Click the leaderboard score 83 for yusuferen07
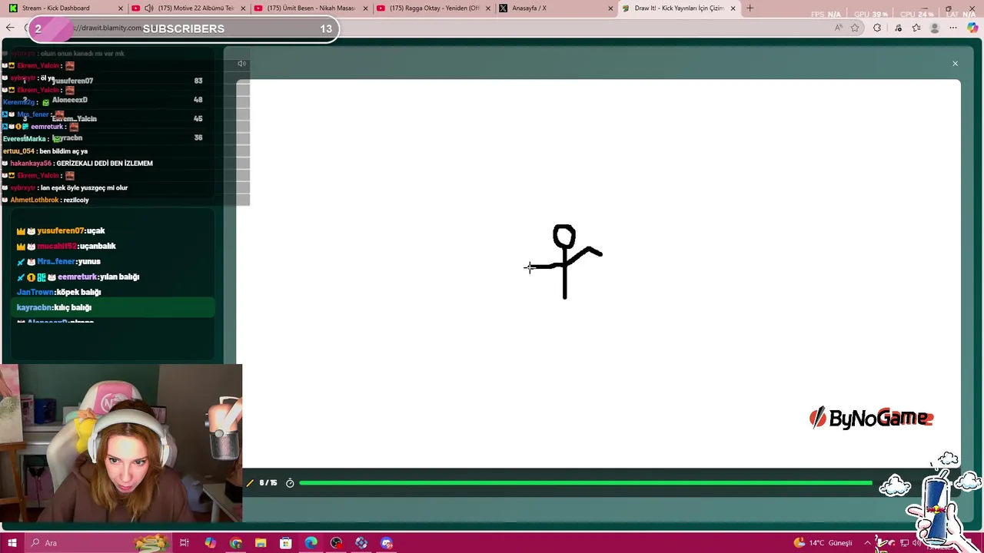The height and width of the screenshot is (553, 984). click(198, 81)
